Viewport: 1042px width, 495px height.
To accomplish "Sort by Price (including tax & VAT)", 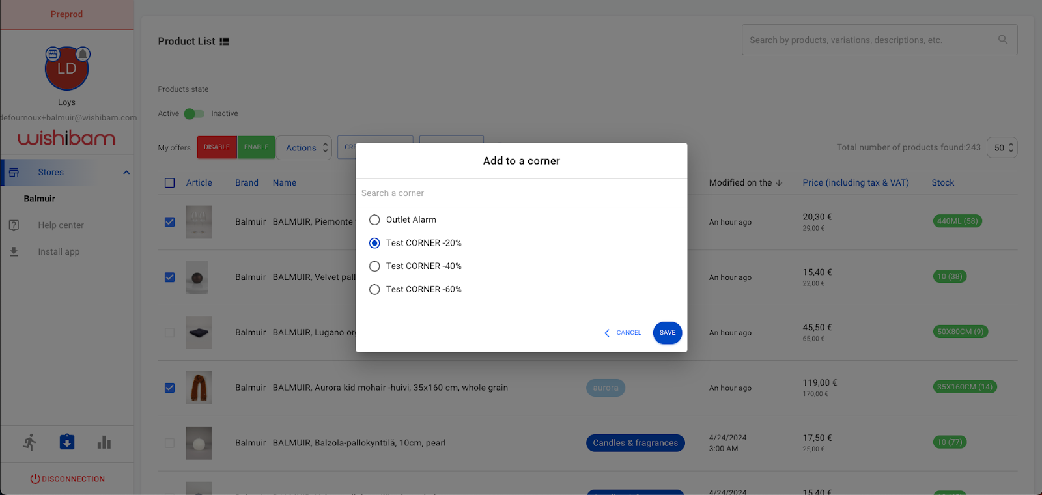I will pos(856,183).
